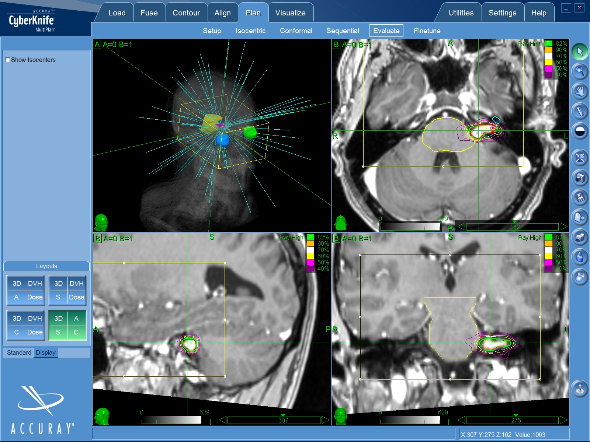
Task: Print using the printer icon
Action: point(580,237)
